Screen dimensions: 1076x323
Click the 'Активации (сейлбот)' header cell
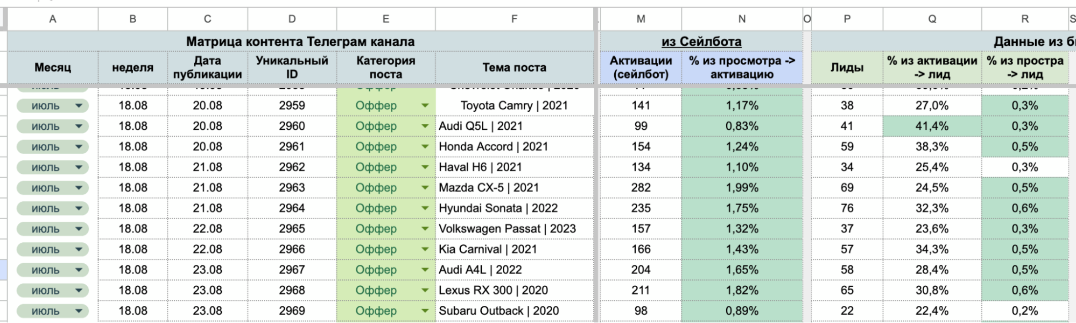tap(641, 67)
